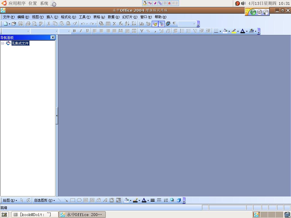The height and width of the screenshot is (218, 291).
Task: Open the zoom percentage dropdown
Action: point(194,24)
